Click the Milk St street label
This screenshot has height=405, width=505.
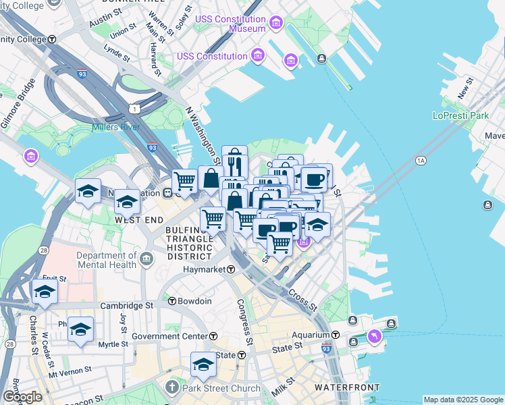(x=283, y=387)
